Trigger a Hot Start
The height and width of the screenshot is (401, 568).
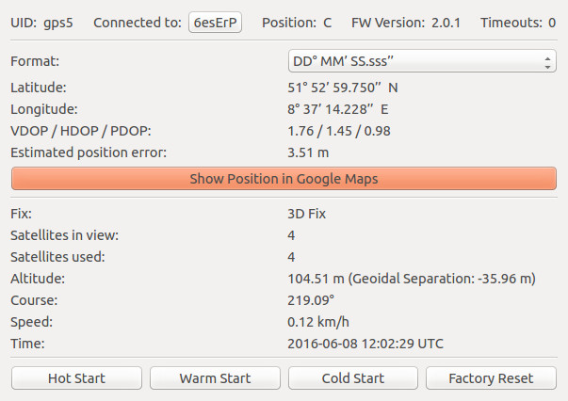pyautogui.click(x=76, y=378)
